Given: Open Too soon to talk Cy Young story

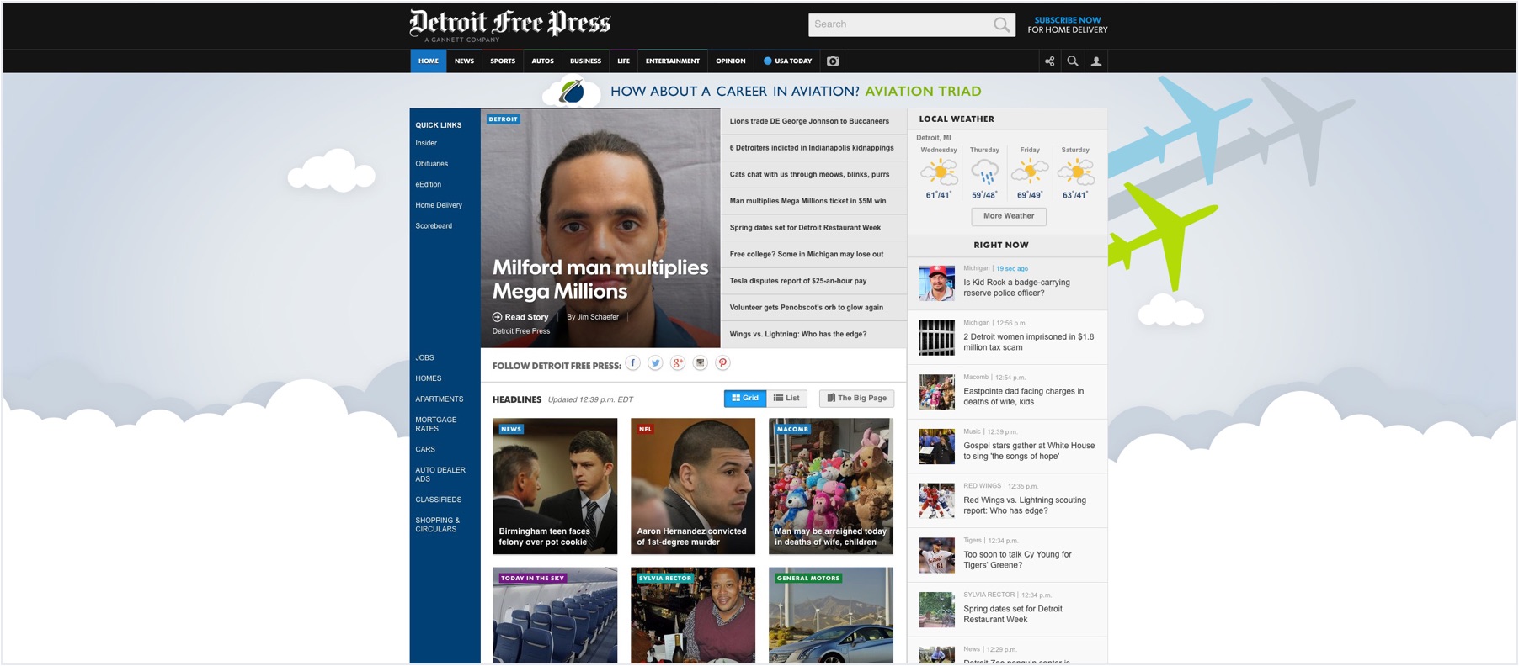Looking at the screenshot, I should [1017, 559].
